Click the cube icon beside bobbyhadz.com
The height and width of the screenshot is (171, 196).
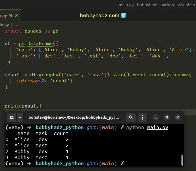(124, 16)
